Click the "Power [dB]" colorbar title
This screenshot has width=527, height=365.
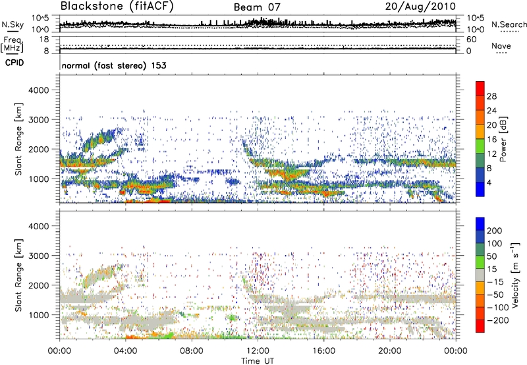(503, 139)
